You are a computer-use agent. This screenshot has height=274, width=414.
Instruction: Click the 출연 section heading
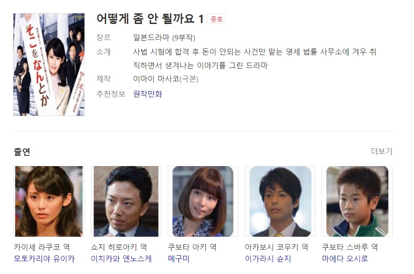coord(22,151)
